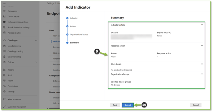Viewport: 213px width, 112px height.
Task: Collapse the Indicator details section
Action: tap(202, 25)
